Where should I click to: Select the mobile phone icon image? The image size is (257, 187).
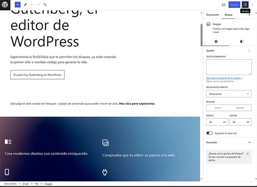pyautogui.click(x=7, y=172)
